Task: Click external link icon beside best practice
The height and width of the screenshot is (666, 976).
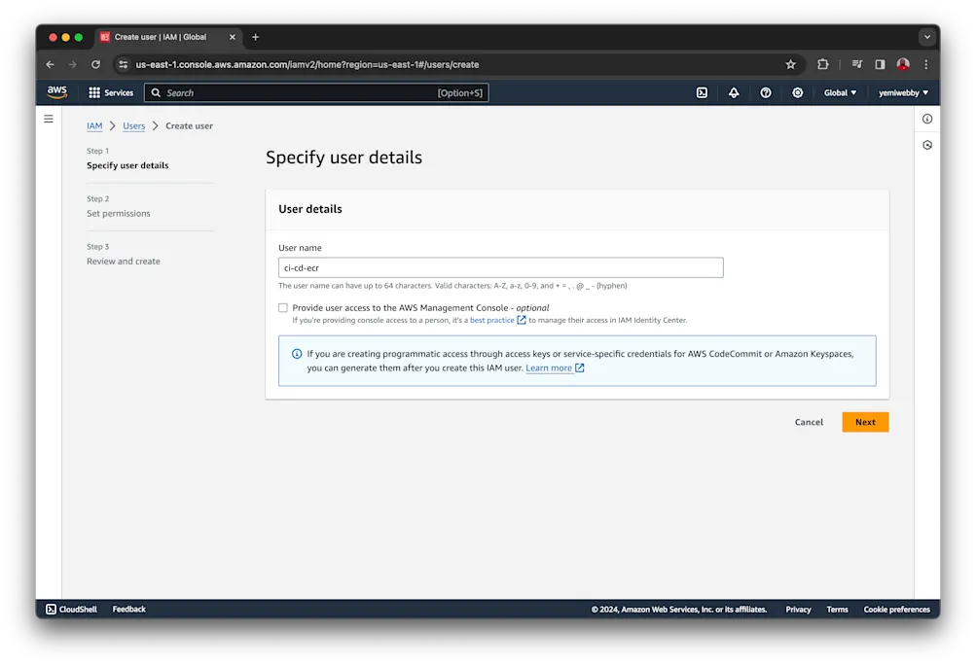Action: click(x=522, y=320)
